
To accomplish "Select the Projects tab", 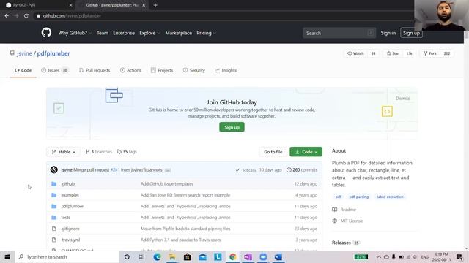I will tap(162, 70).
